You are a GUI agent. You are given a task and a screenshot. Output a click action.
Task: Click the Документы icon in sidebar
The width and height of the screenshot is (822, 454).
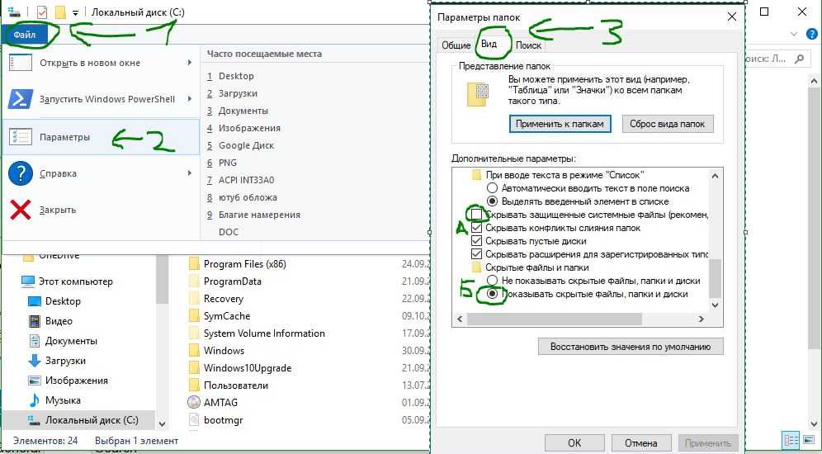(x=34, y=341)
